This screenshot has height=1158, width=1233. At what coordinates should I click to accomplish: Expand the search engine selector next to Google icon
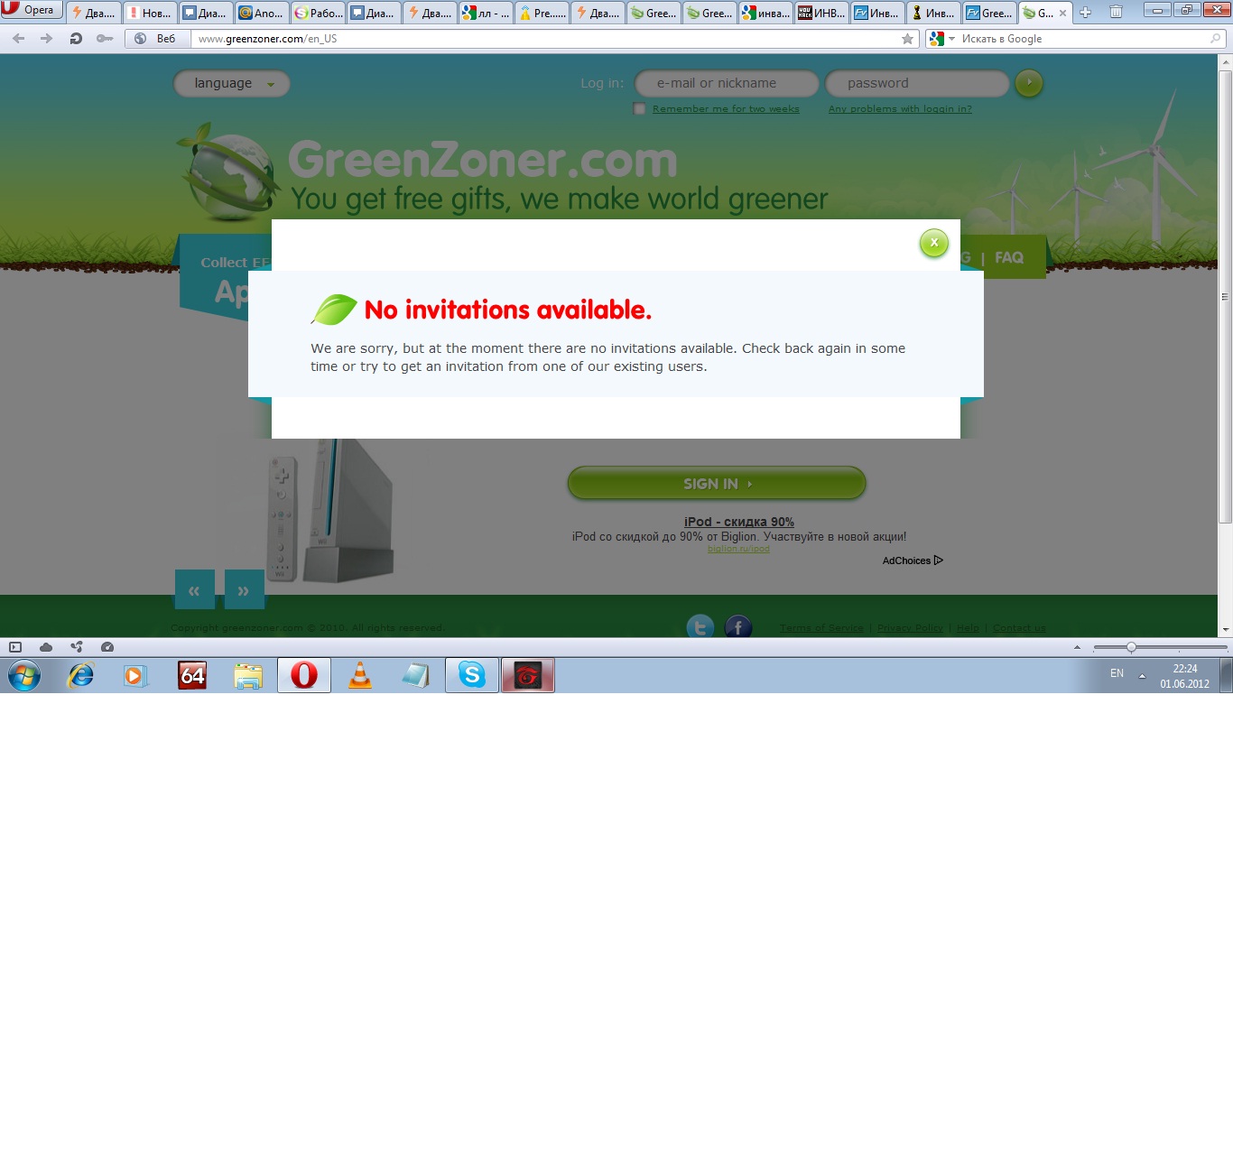pos(951,39)
